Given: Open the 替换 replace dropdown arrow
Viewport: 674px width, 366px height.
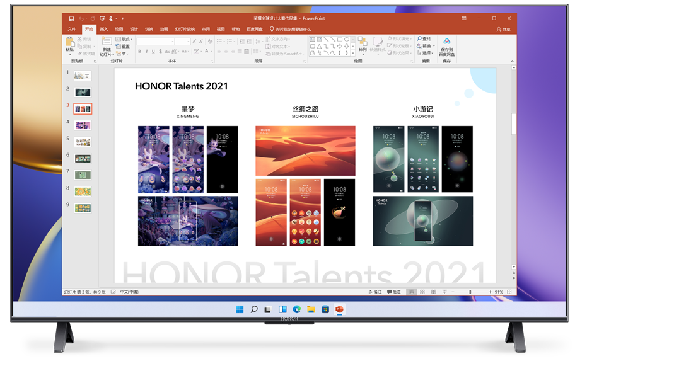Looking at the screenshot, I should (x=434, y=46).
